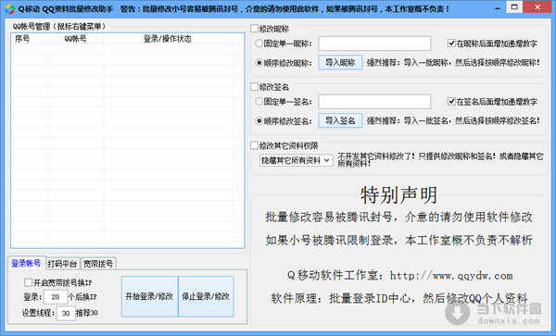Click the 导入昵称 button
This screenshot has width=556, height=336.
[x=340, y=63]
